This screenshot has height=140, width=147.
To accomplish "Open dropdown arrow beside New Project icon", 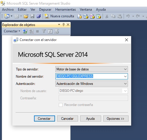I will click(12, 16).
